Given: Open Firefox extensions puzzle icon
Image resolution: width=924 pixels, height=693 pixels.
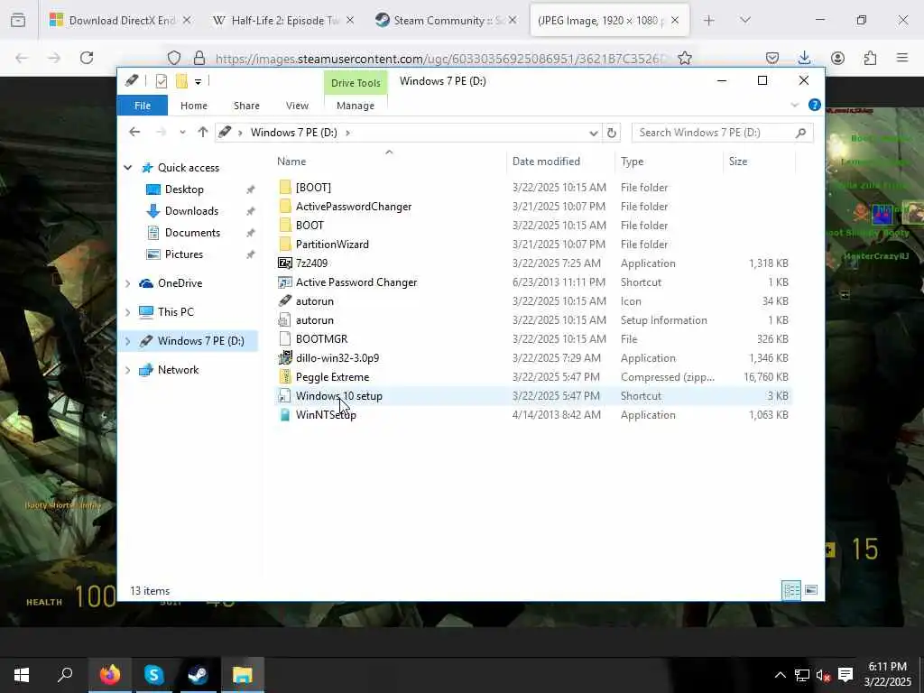Looking at the screenshot, I should coord(871,58).
